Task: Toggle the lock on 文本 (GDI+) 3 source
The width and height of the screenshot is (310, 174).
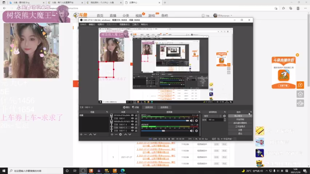Action: pyautogui.click(x=136, y=128)
